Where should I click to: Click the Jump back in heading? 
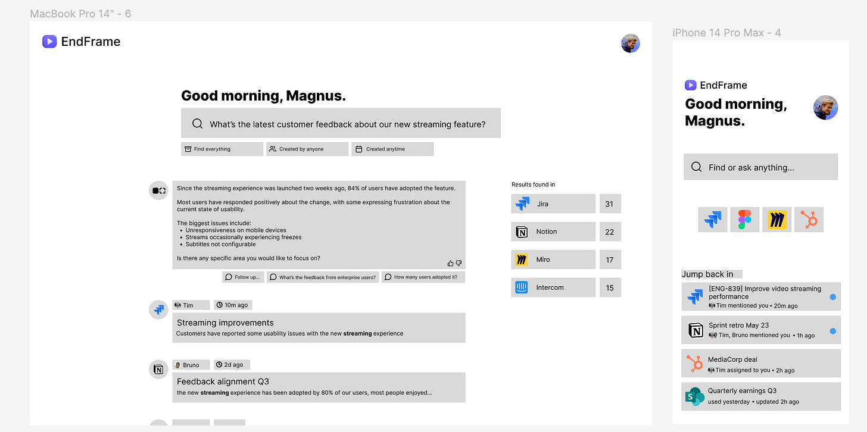707,274
